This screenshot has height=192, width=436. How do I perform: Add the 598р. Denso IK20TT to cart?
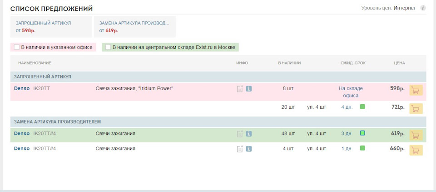point(416,90)
